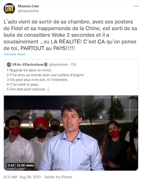Click the Translate Tweet link
The height and width of the screenshot is (183, 142).
[x=15, y=54]
